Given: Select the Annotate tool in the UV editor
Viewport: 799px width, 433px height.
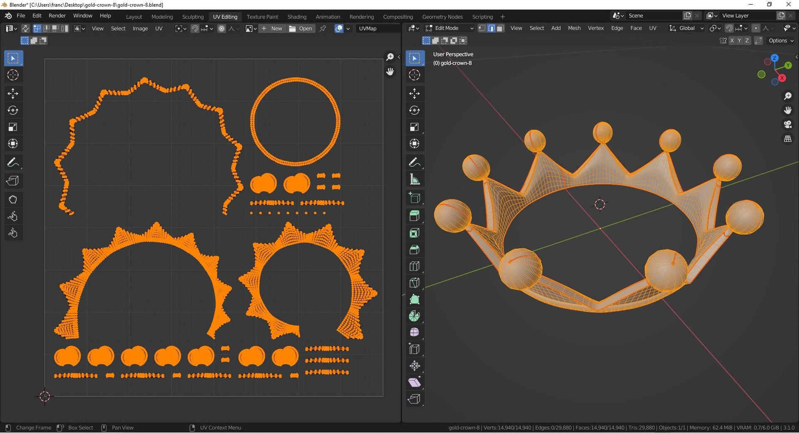Looking at the screenshot, I should coord(13,162).
